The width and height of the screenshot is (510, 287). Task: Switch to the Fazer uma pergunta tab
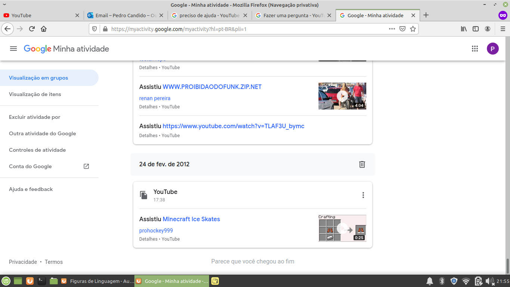pos(293,15)
